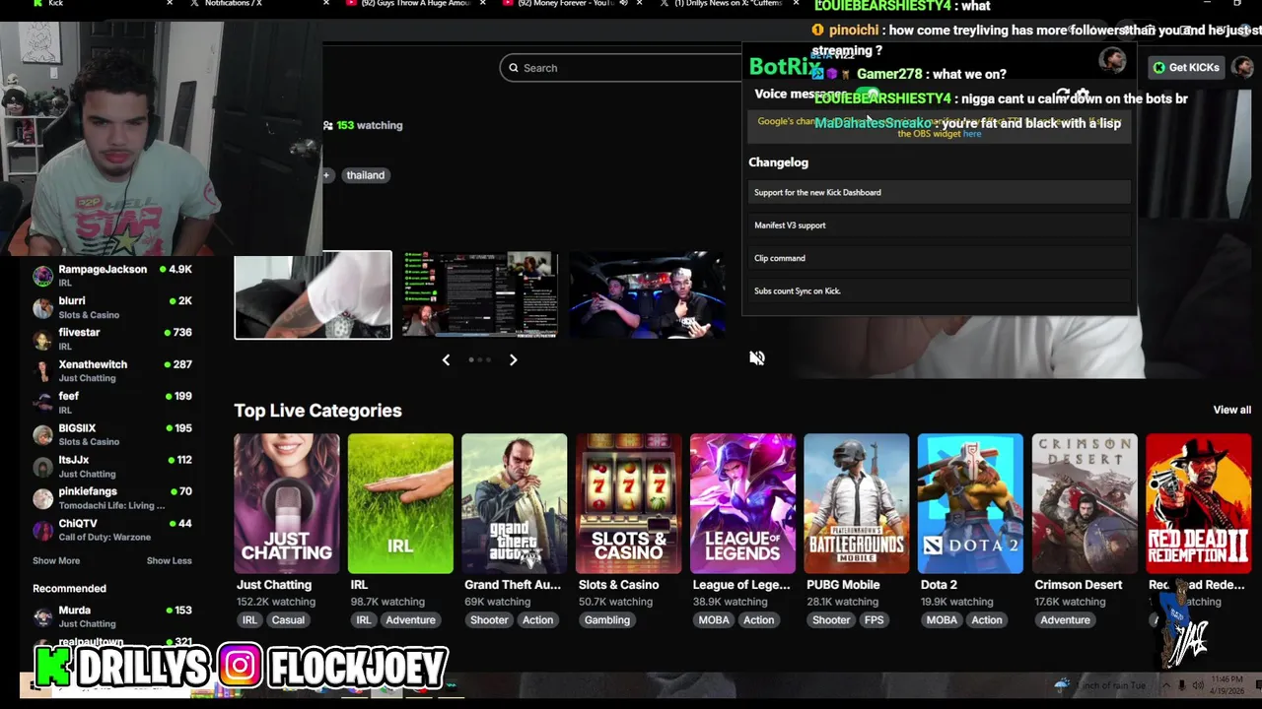This screenshot has height=709, width=1262.
Task: Open the Crimson Desert category card
Action: [1085, 503]
